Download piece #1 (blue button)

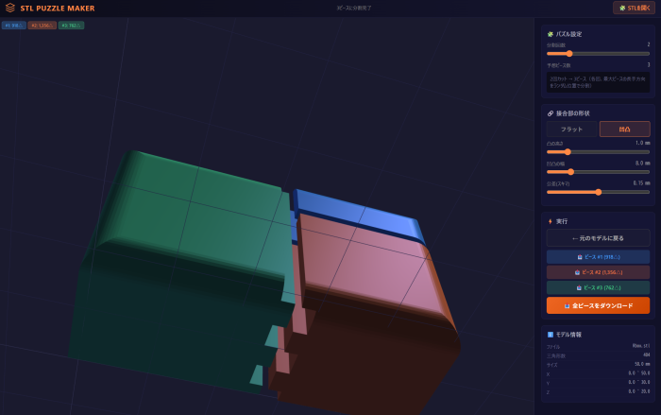[x=598, y=256]
